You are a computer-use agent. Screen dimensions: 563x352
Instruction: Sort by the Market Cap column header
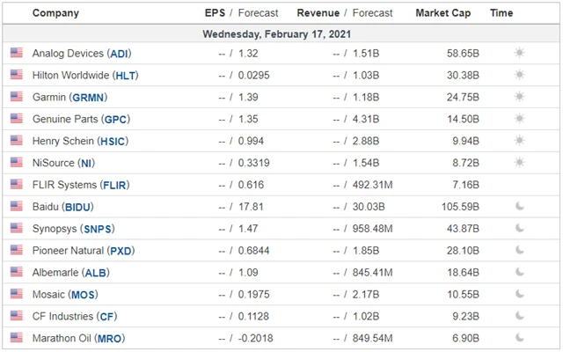pos(442,13)
